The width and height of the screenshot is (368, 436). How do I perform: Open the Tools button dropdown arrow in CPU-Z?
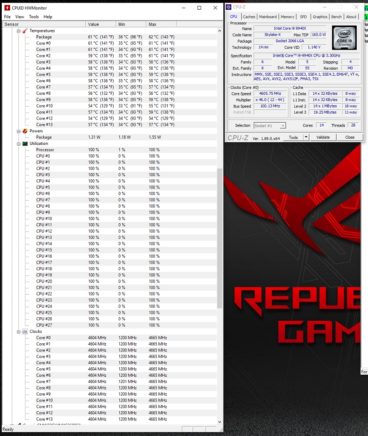tap(306, 137)
